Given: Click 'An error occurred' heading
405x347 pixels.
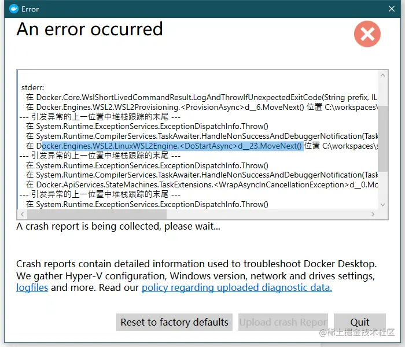Looking at the screenshot, I should pos(90,29).
